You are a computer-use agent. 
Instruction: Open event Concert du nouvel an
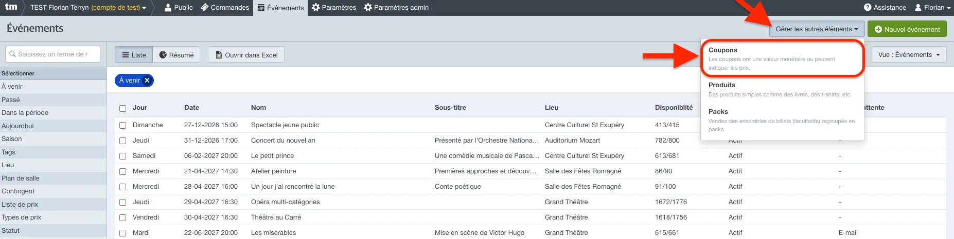283,140
